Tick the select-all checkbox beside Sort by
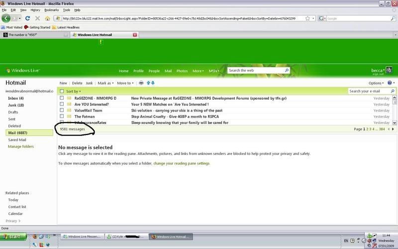This screenshot has height=249, width=398. 62,92
